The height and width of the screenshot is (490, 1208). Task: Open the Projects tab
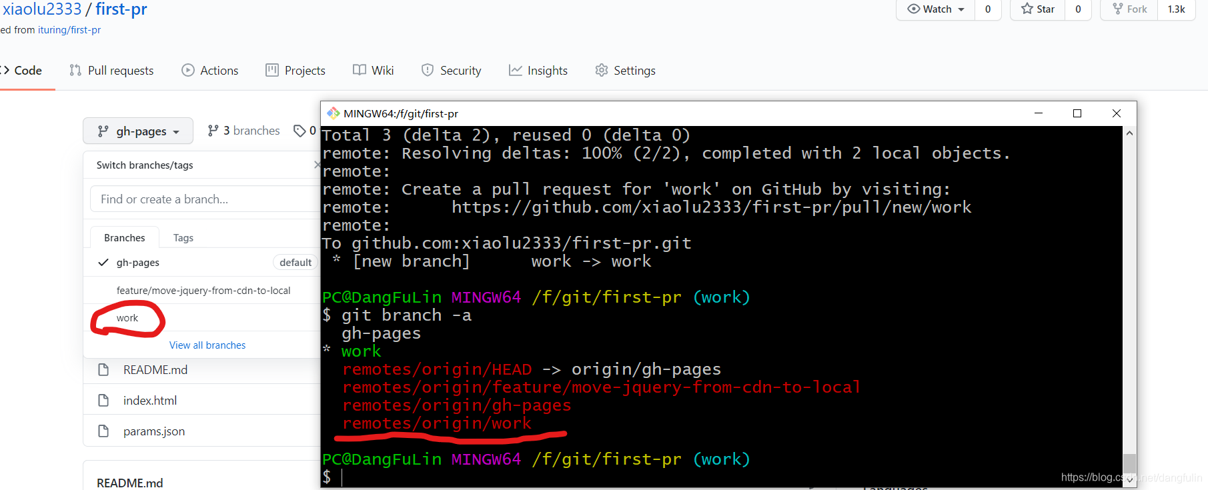295,71
